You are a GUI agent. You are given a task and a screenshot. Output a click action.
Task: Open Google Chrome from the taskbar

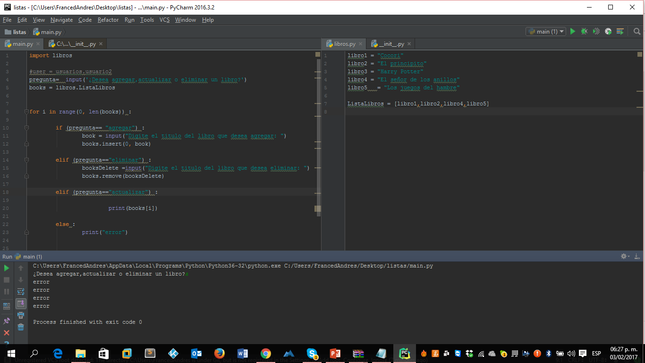click(265, 354)
